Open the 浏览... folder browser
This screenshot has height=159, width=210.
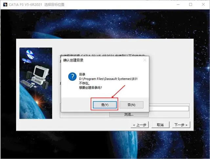129,115
